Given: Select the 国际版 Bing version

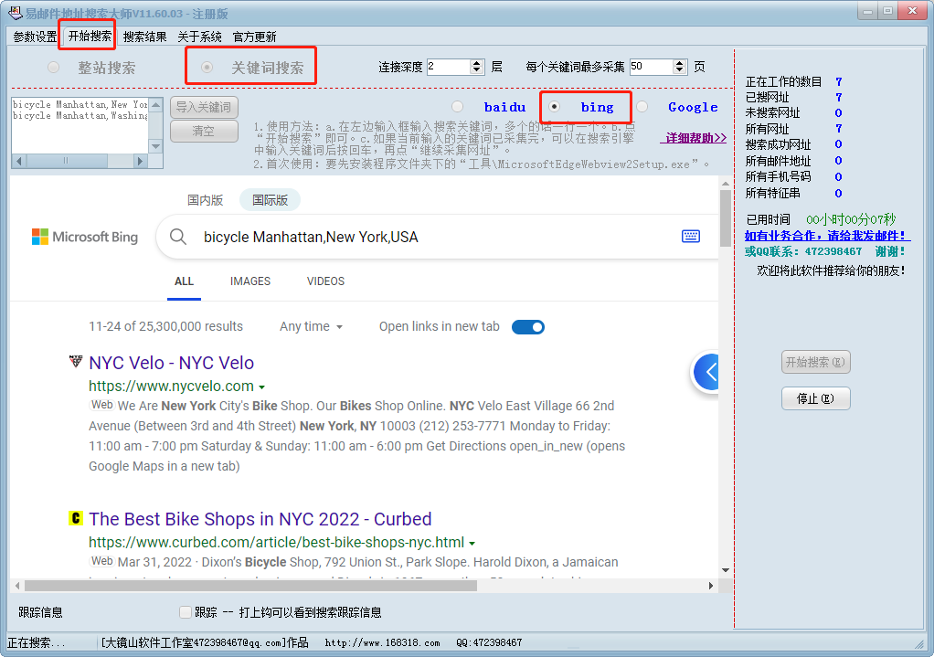Looking at the screenshot, I should (x=270, y=200).
